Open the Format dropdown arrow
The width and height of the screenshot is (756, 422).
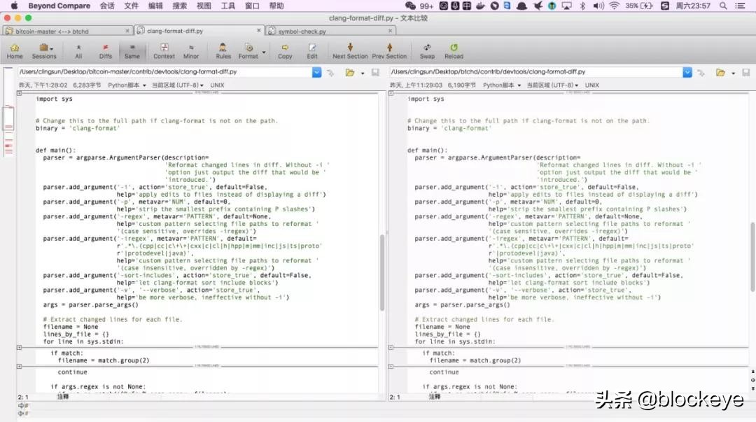click(264, 52)
